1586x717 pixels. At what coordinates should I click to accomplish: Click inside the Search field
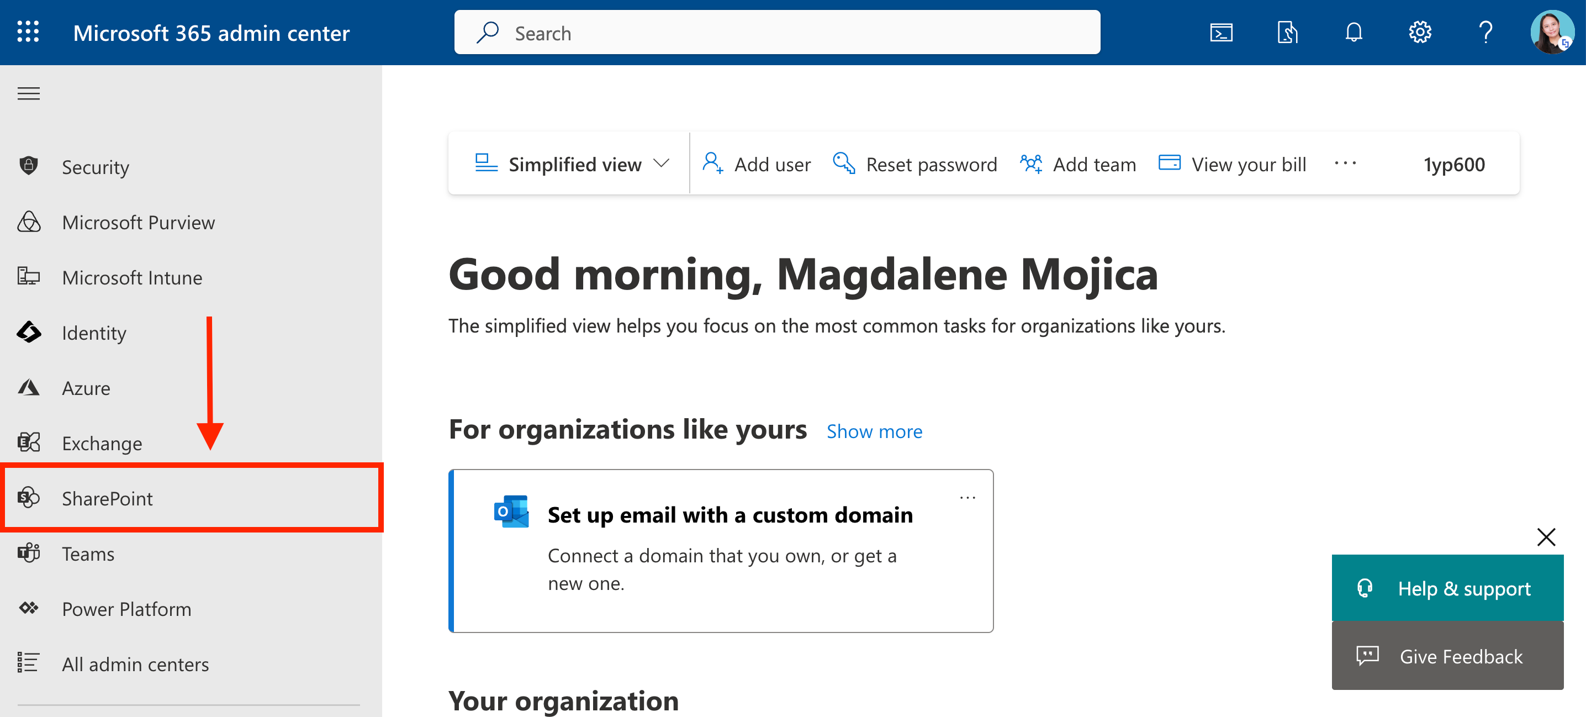(x=776, y=32)
